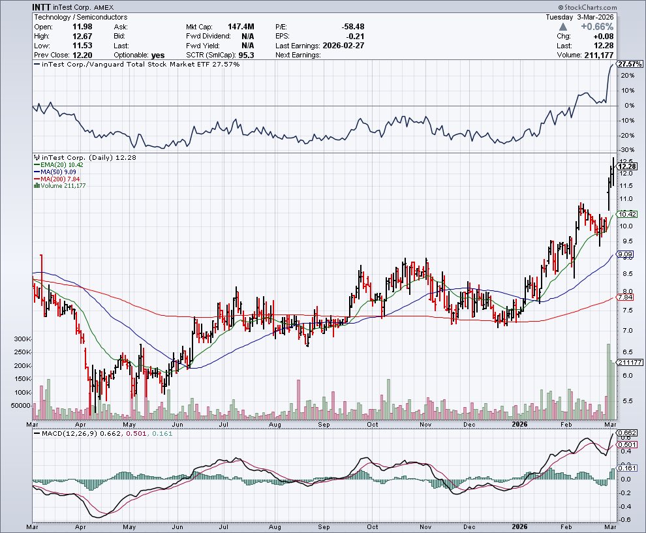Click the P/E value -58.48
The height and width of the screenshot is (533, 646).
click(x=352, y=27)
